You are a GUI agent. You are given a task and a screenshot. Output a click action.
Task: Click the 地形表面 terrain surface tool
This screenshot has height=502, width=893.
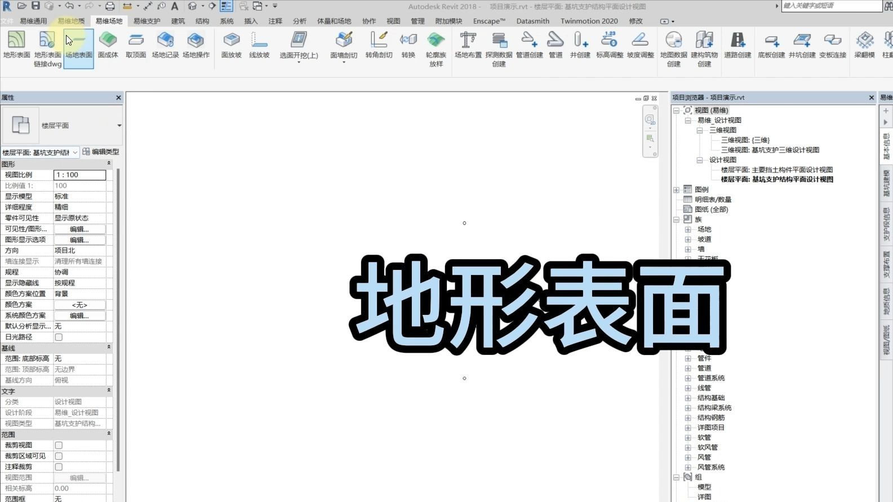click(x=16, y=45)
